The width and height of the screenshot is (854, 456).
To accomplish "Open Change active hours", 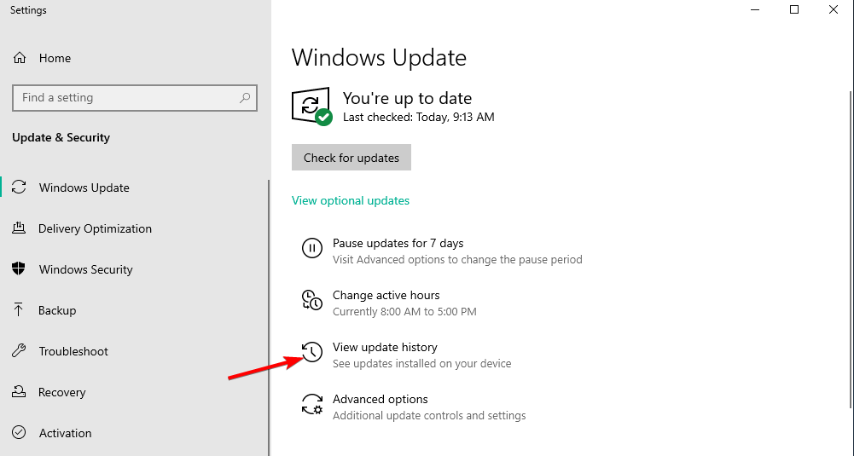I will coord(386,295).
